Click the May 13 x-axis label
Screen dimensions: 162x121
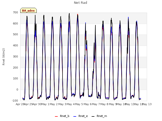click(x=147, y=104)
